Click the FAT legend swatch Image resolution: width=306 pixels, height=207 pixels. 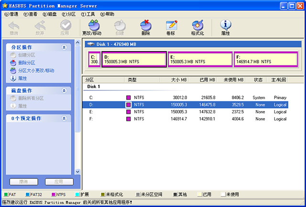click(x=6, y=195)
